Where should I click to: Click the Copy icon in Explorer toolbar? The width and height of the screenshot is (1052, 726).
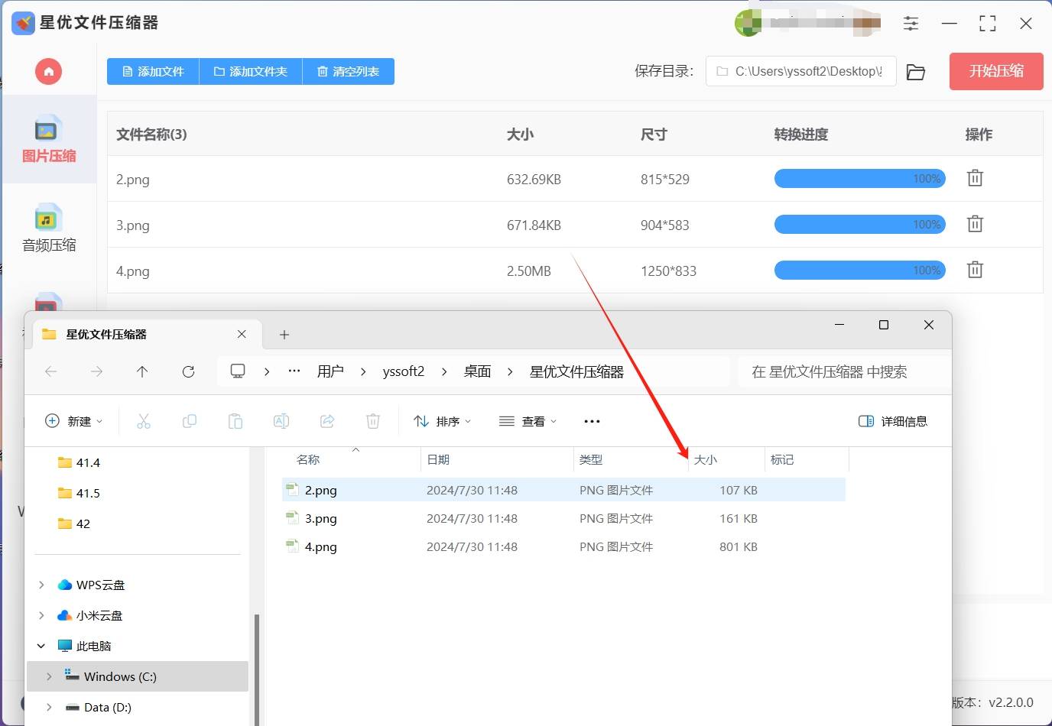190,421
